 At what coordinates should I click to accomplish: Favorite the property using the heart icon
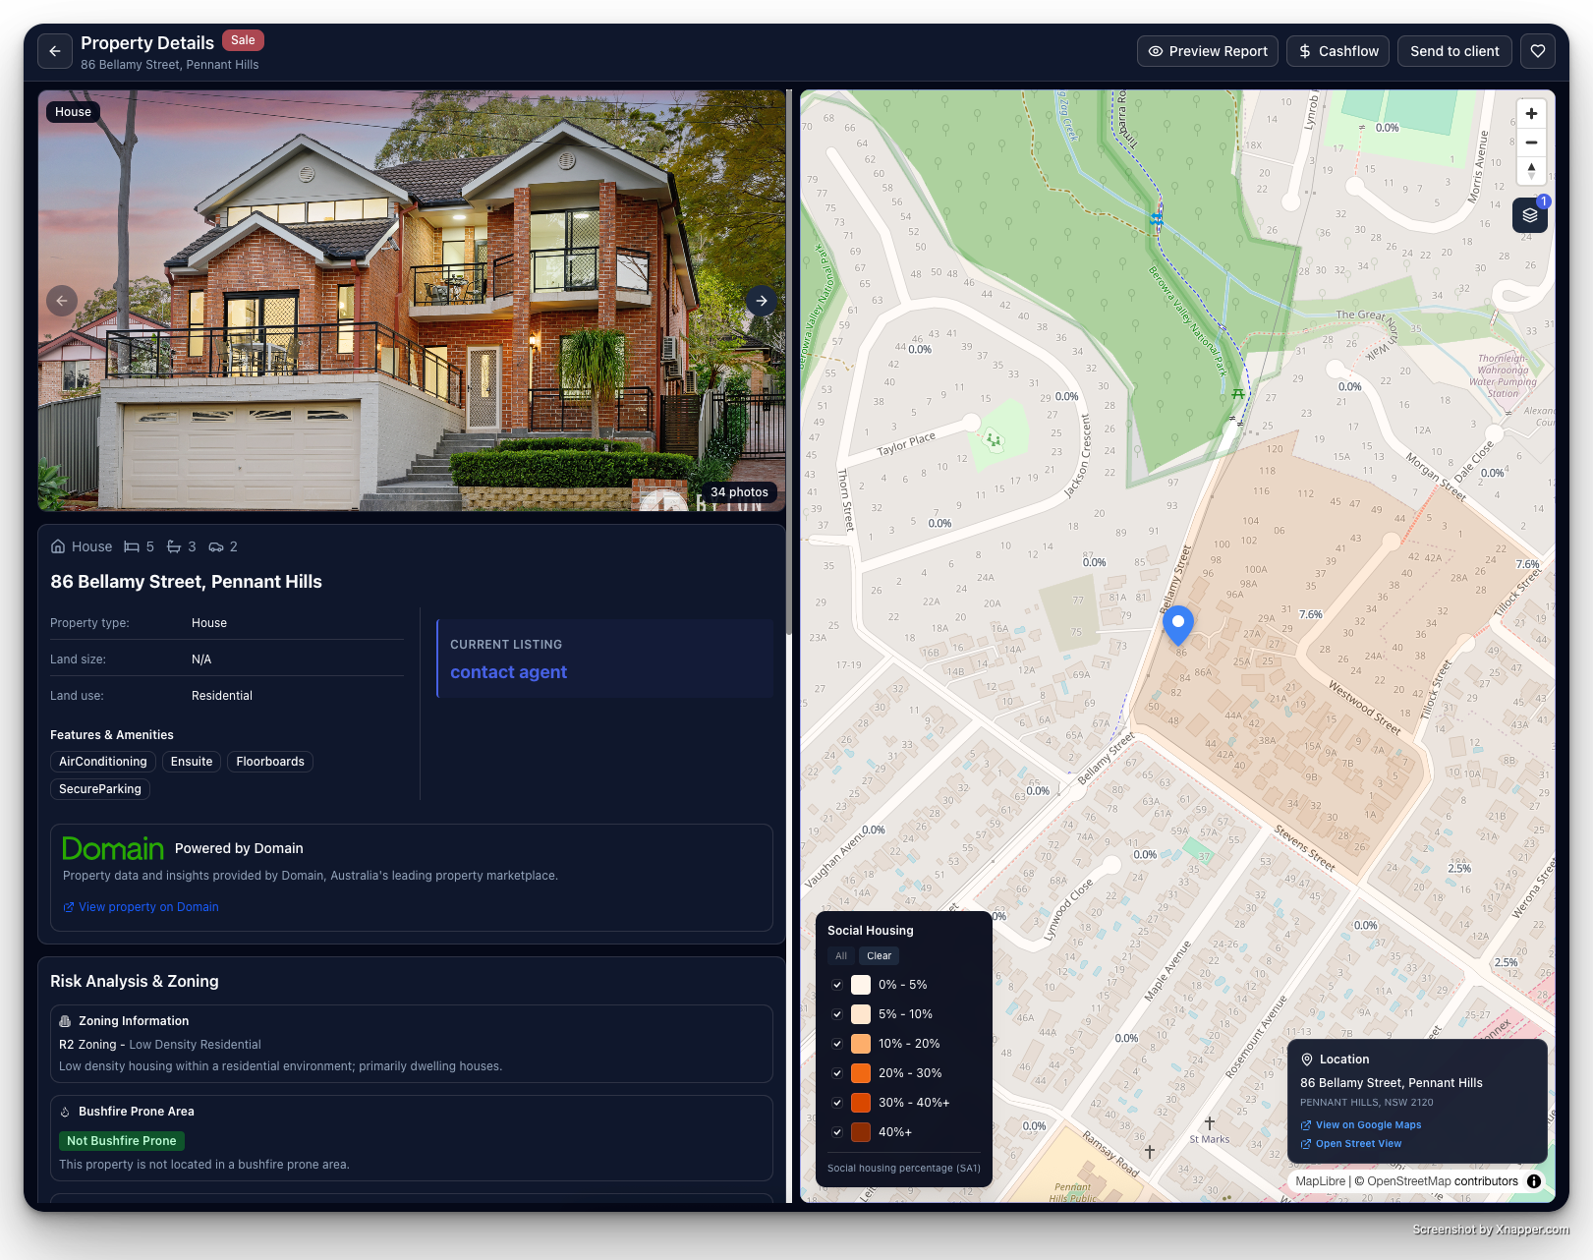(x=1537, y=51)
